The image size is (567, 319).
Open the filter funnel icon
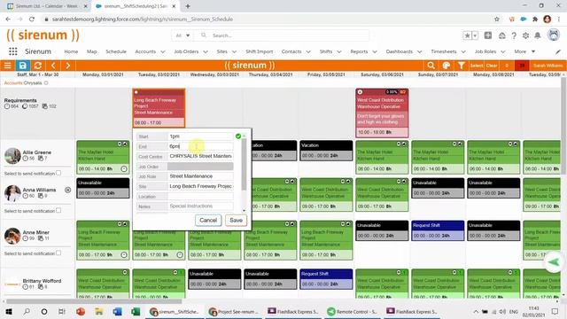pos(461,66)
